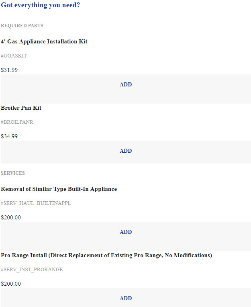Click the #BROILPANR part number

pos(17,122)
